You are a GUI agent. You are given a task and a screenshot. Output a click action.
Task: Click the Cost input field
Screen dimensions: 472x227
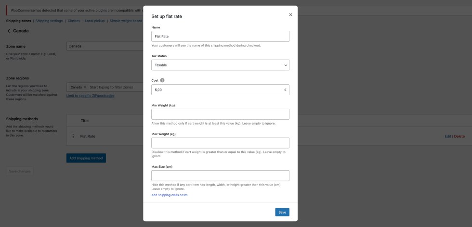pyautogui.click(x=217, y=90)
